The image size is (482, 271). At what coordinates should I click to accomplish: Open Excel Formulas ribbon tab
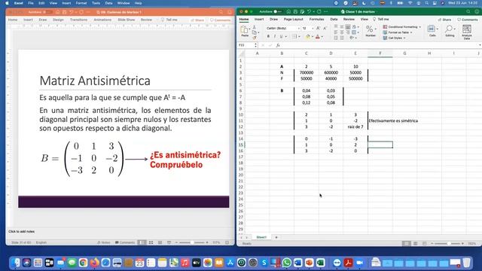[316, 20]
